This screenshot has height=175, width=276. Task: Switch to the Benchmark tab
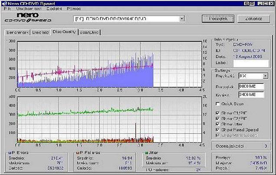click(17, 33)
